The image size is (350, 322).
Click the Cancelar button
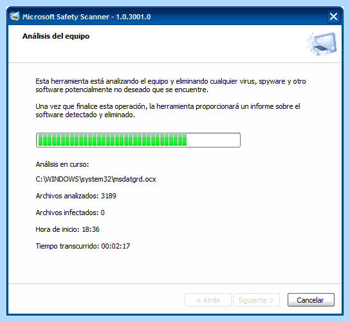tap(311, 299)
